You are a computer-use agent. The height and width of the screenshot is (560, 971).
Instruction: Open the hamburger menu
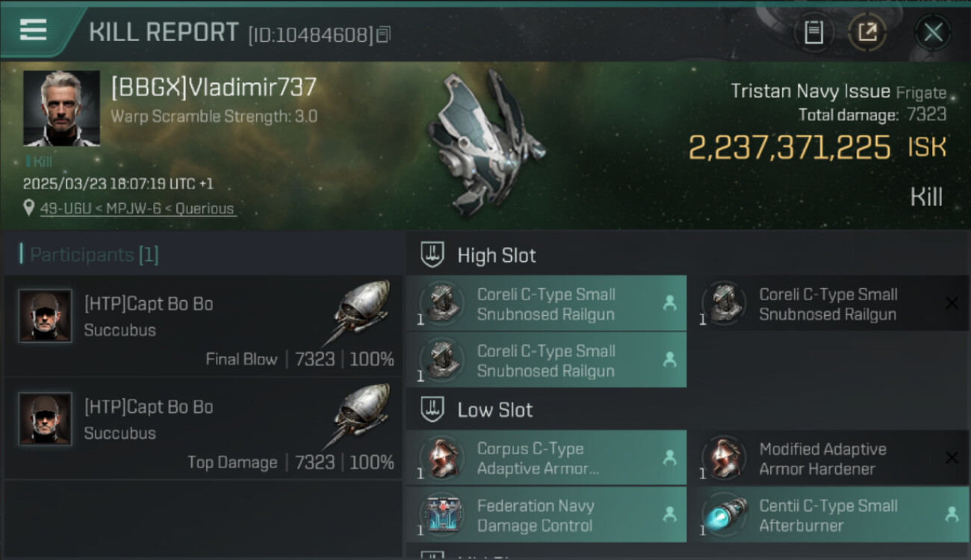(x=33, y=31)
